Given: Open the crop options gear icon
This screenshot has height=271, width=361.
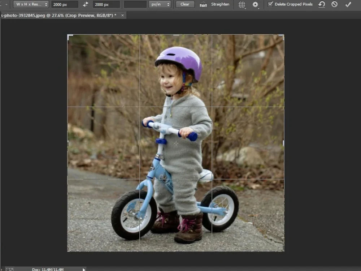Looking at the screenshot, I should (x=255, y=4).
